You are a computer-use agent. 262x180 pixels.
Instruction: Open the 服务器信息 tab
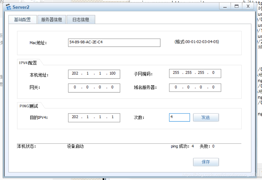click(x=52, y=19)
